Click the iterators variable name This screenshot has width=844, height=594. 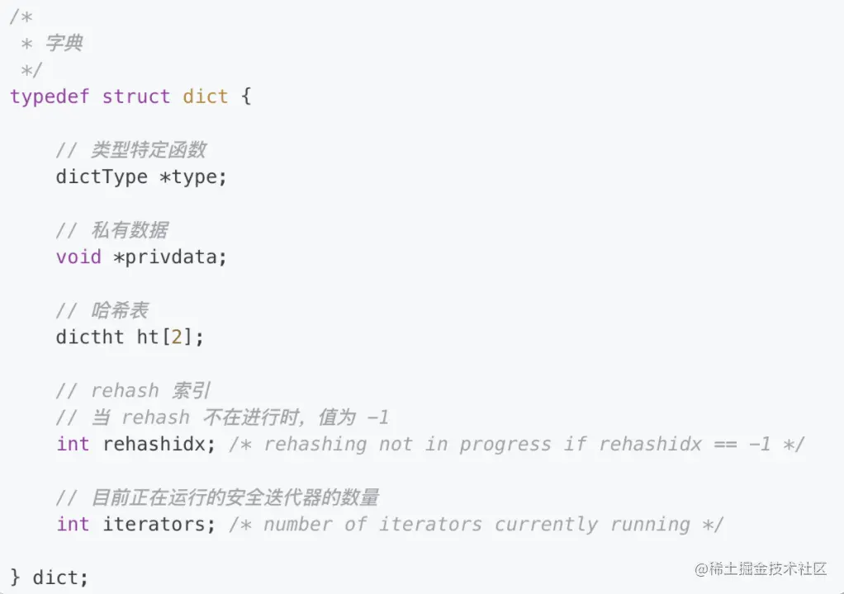[x=154, y=524]
